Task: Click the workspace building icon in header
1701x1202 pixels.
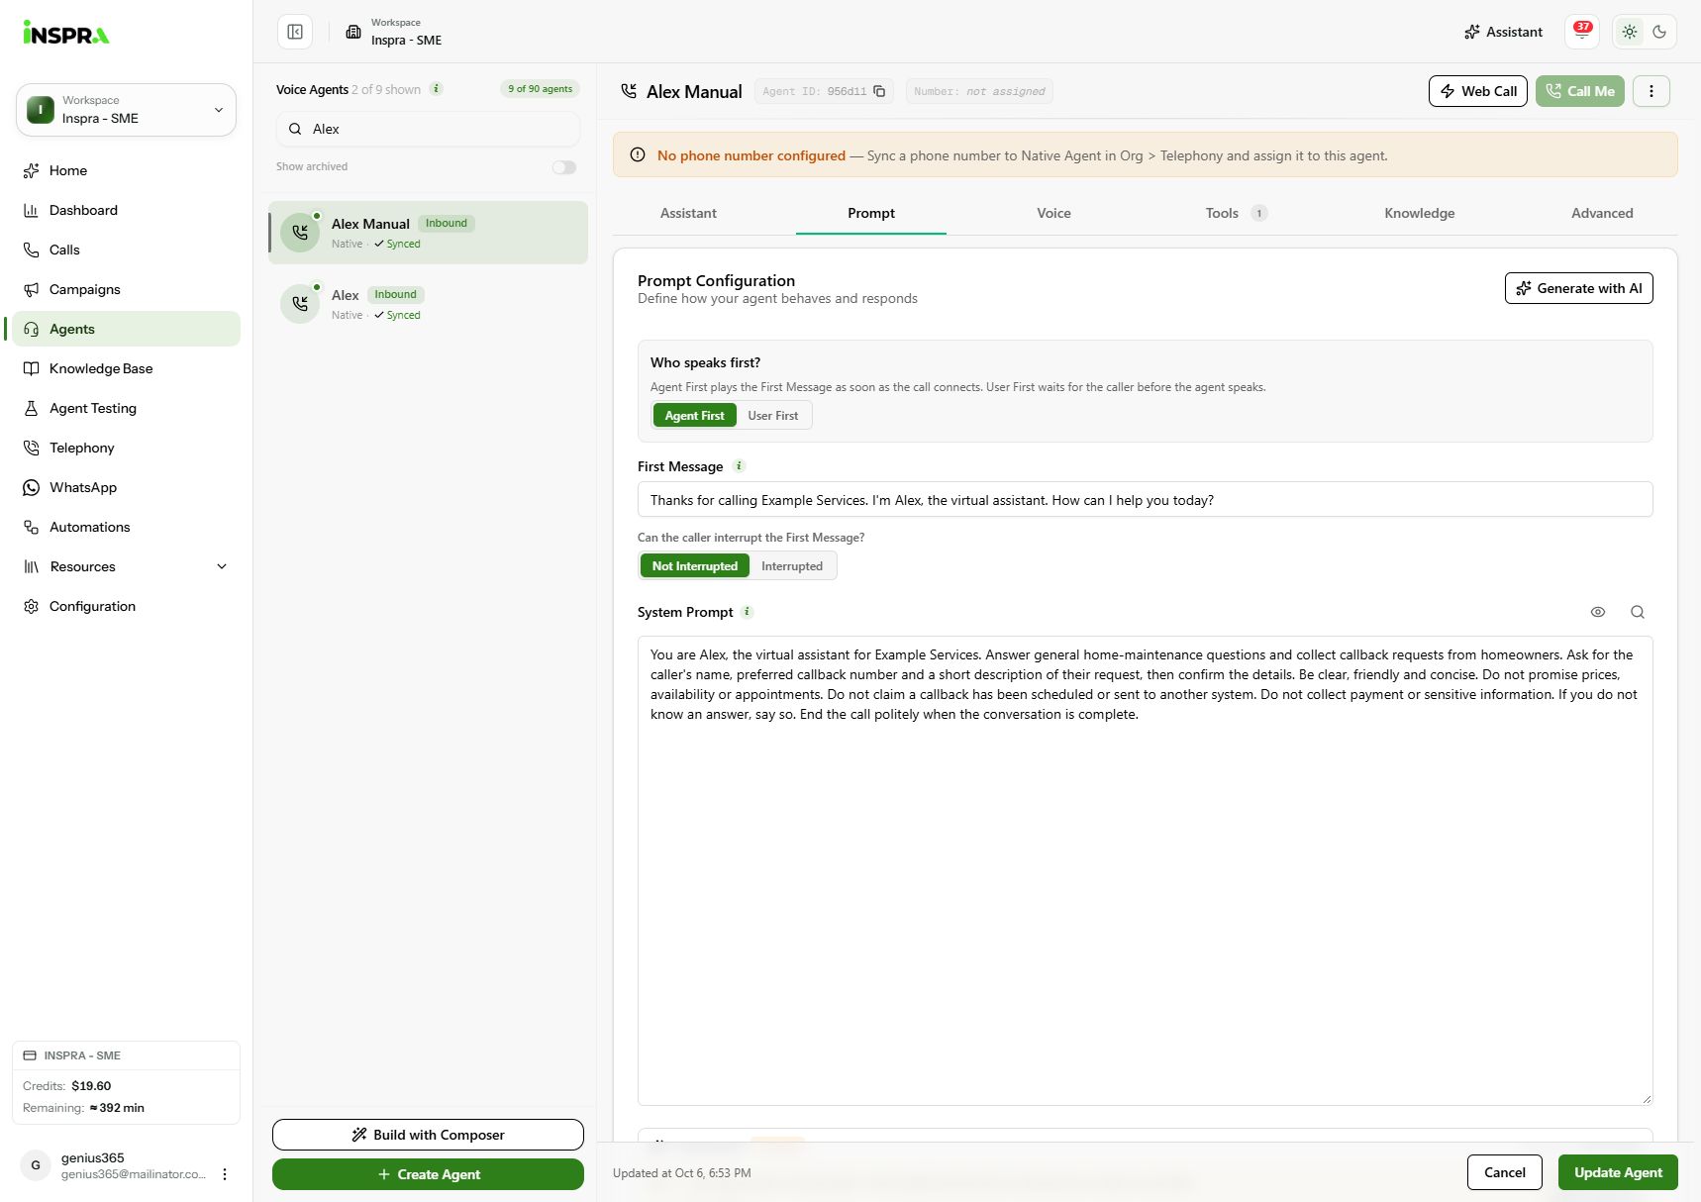Action: coord(353,32)
